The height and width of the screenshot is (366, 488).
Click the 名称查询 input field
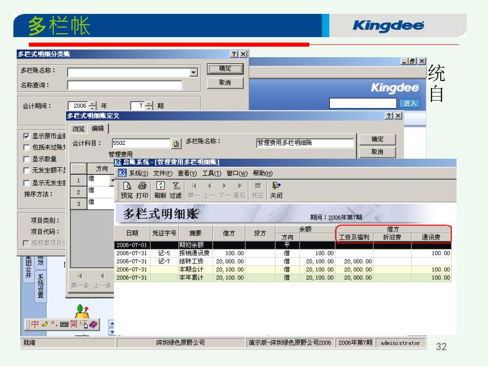(x=124, y=85)
